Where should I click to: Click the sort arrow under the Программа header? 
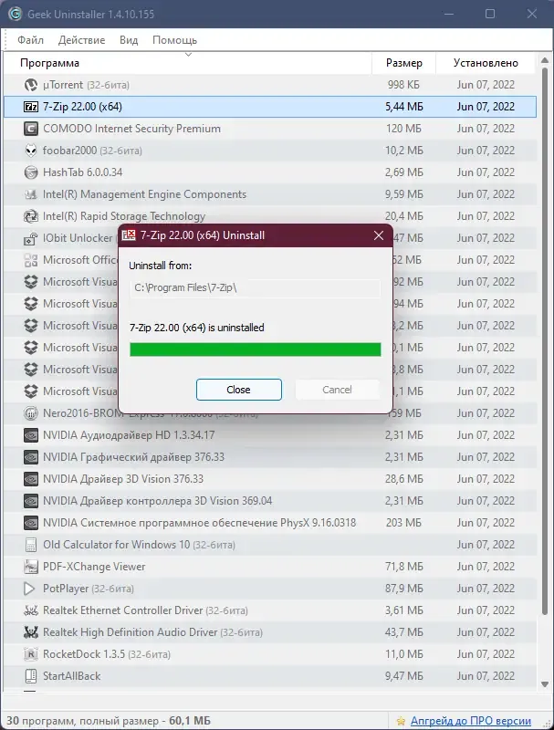coord(188,55)
